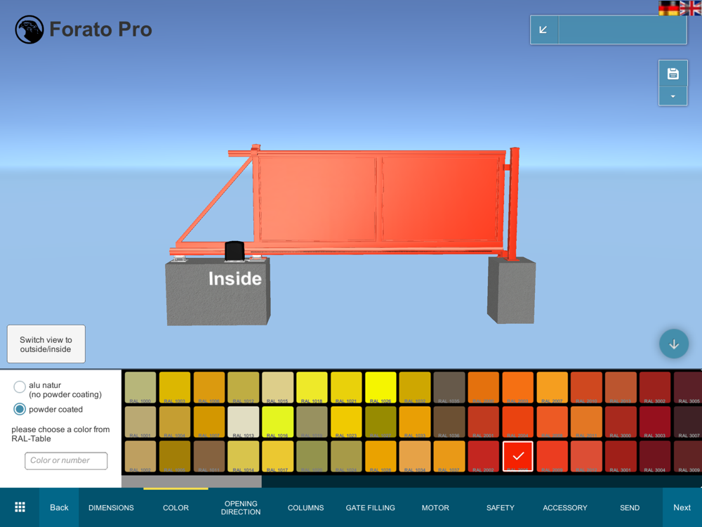Pick color swatch RAL 1014
This screenshot has height=527, width=702.
click(x=243, y=456)
